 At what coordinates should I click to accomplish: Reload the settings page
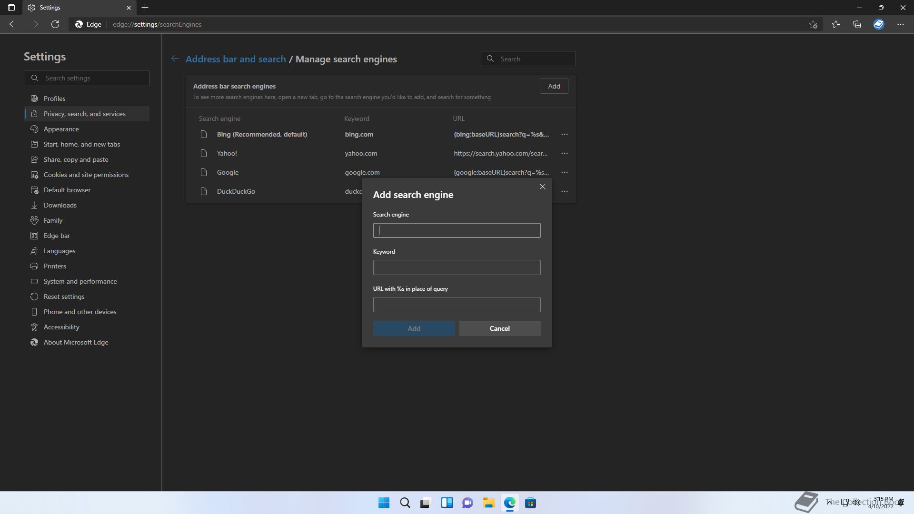coord(55,24)
